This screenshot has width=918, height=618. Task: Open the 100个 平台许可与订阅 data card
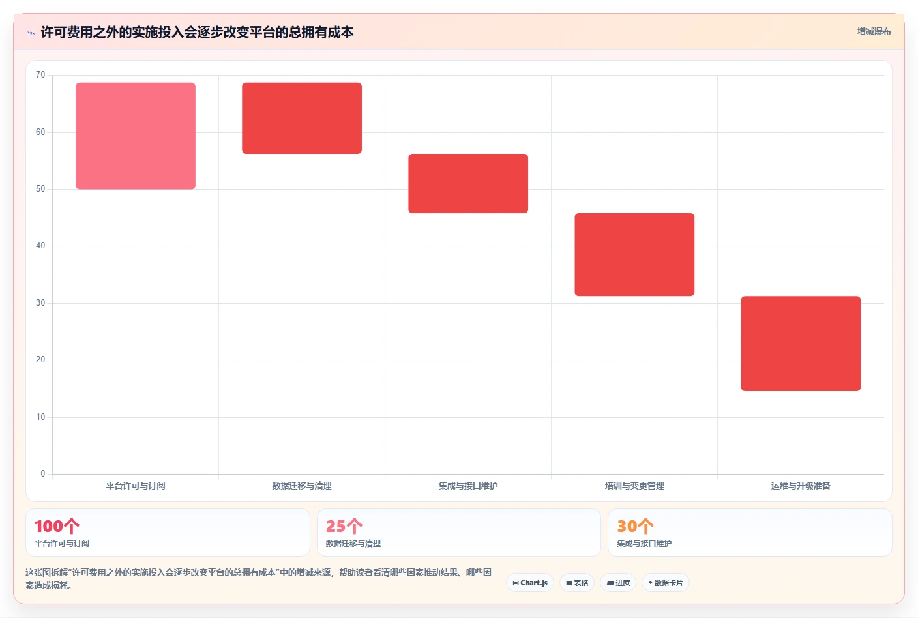point(168,533)
